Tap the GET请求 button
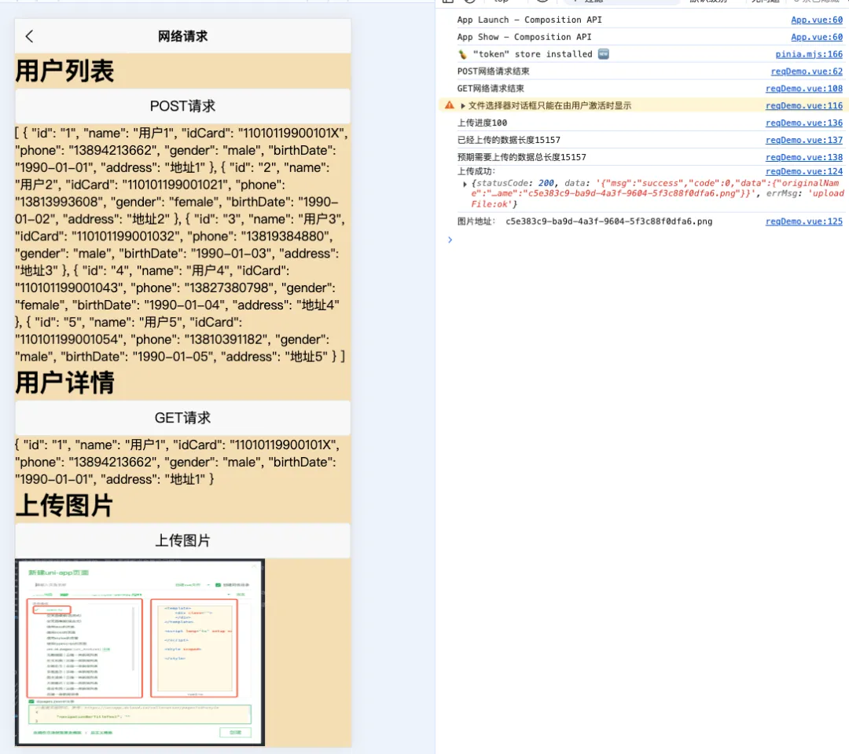The height and width of the screenshot is (754, 849). (x=182, y=418)
